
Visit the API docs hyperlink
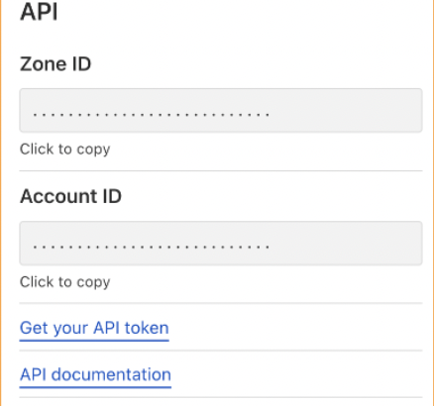[x=95, y=374]
